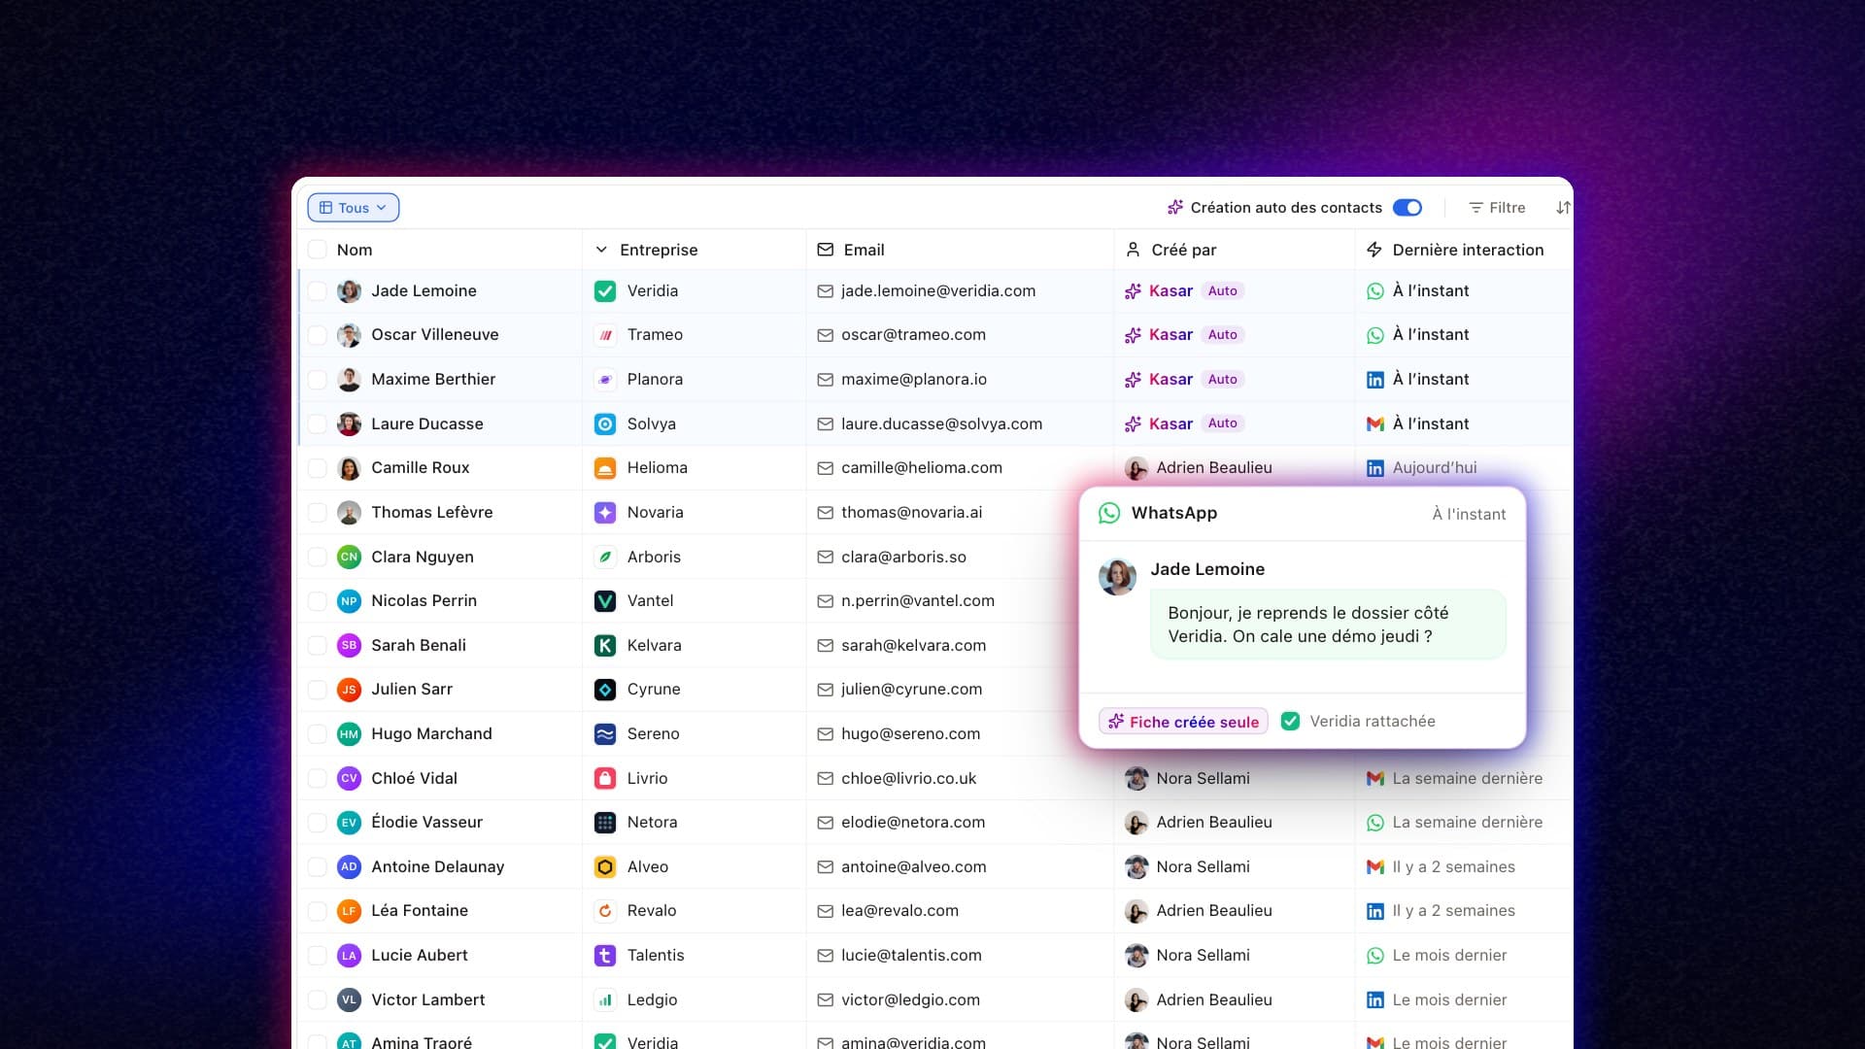Click WhatsApp icon in Jade Lemoine's interaction
1865x1049 pixels.
point(1374,291)
